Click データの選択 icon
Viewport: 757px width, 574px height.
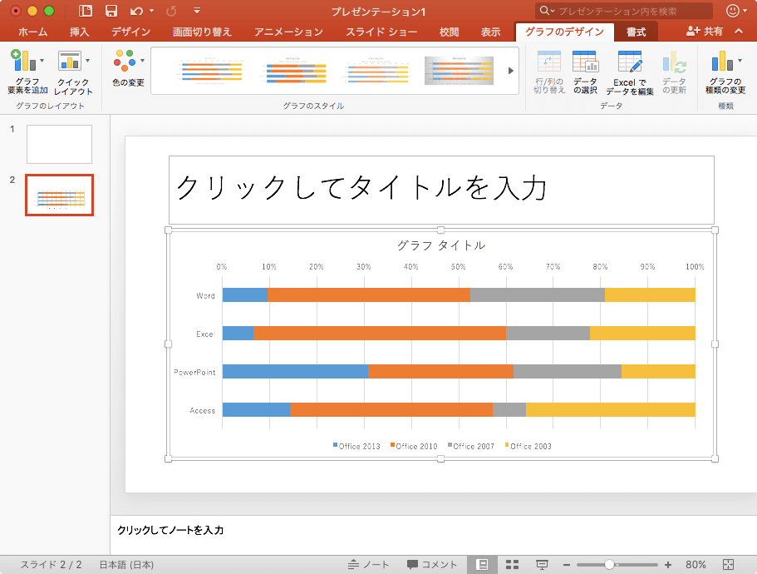(x=585, y=72)
